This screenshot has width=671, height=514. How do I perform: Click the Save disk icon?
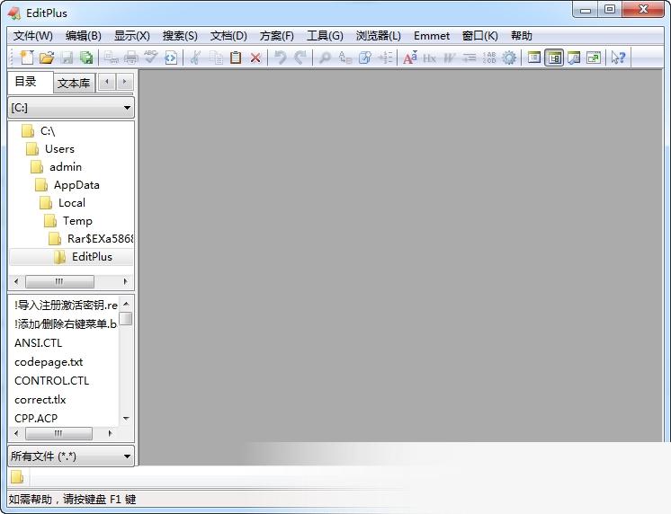(x=67, y=58)
